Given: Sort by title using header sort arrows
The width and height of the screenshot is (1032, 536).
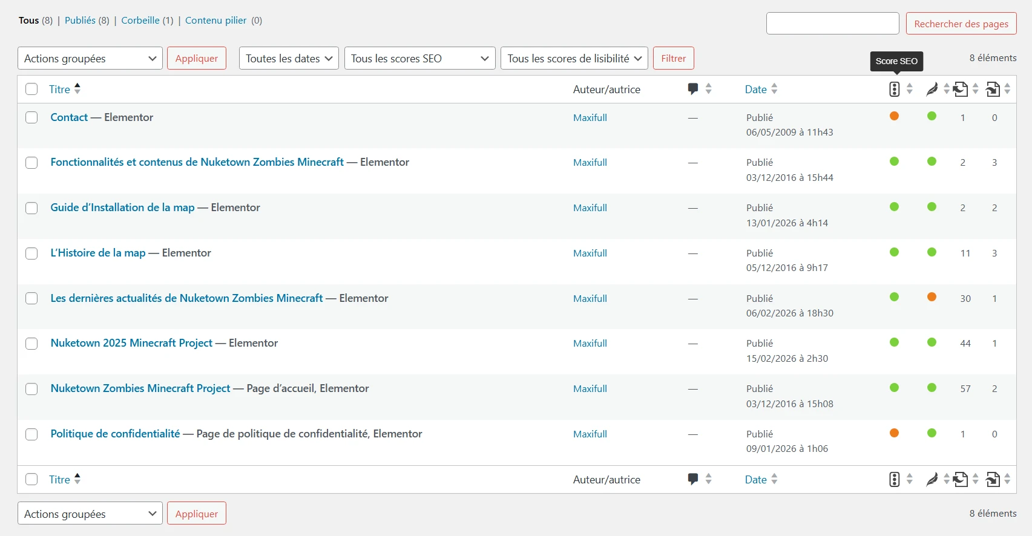Looking at the screenshot, I should [77, 89].
